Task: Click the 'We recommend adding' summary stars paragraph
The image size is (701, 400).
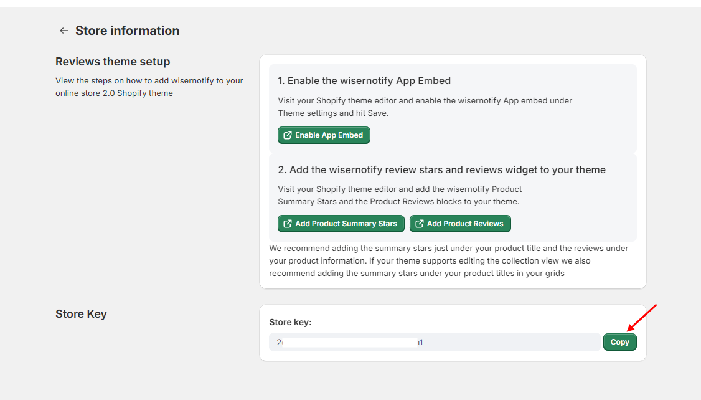Action: 448,260
